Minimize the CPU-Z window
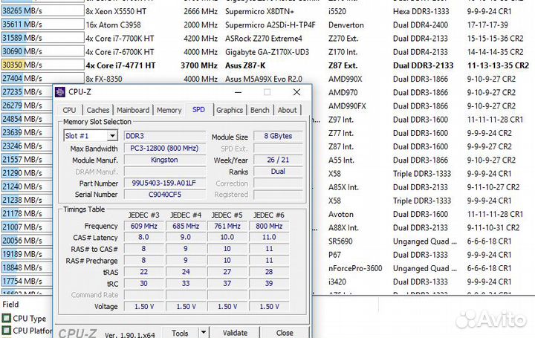Image resolution: width=535 pixels, height=338 pixels. pos(239,92)
